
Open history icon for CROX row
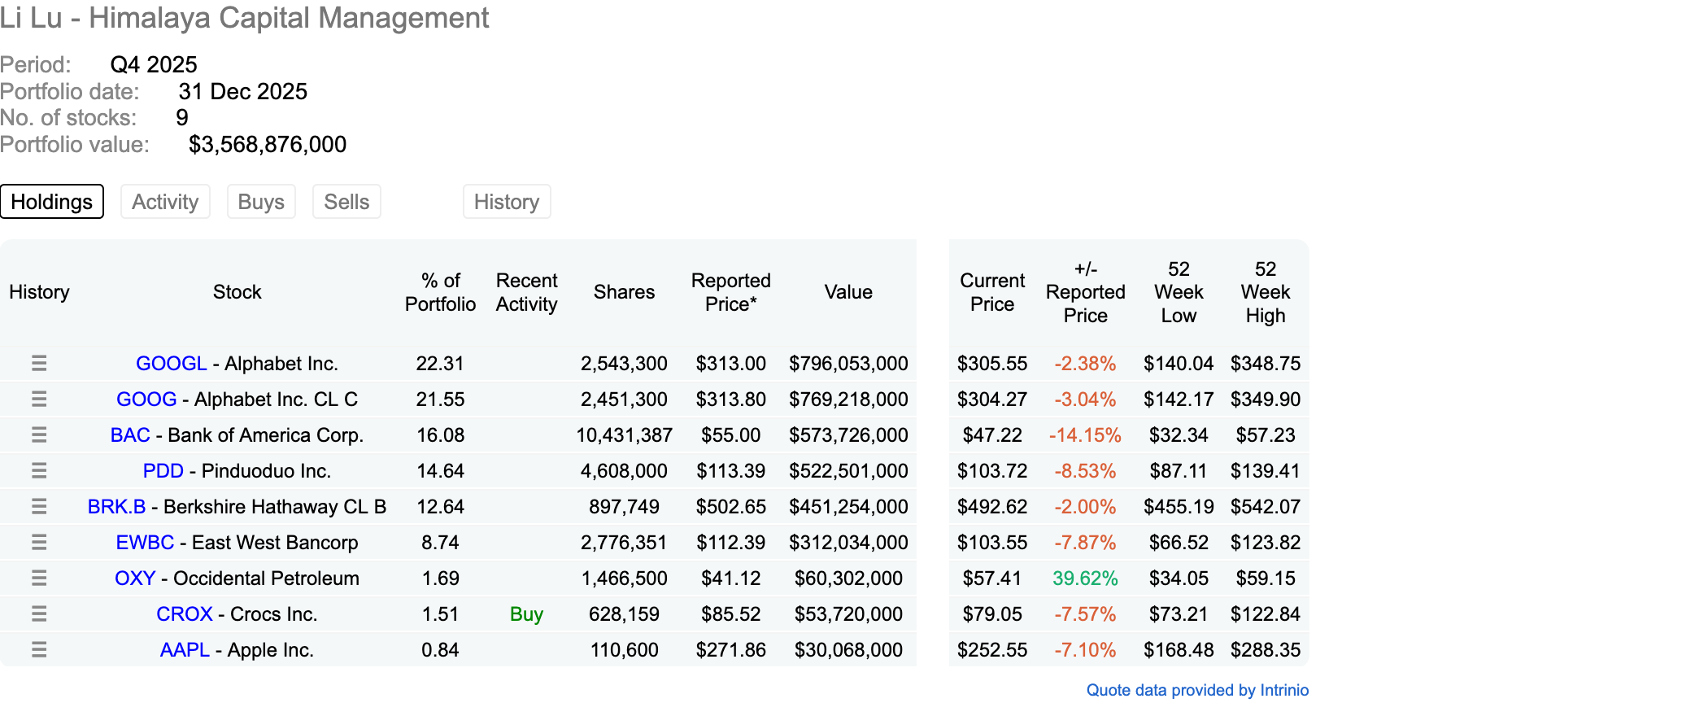tap(39, 614)
